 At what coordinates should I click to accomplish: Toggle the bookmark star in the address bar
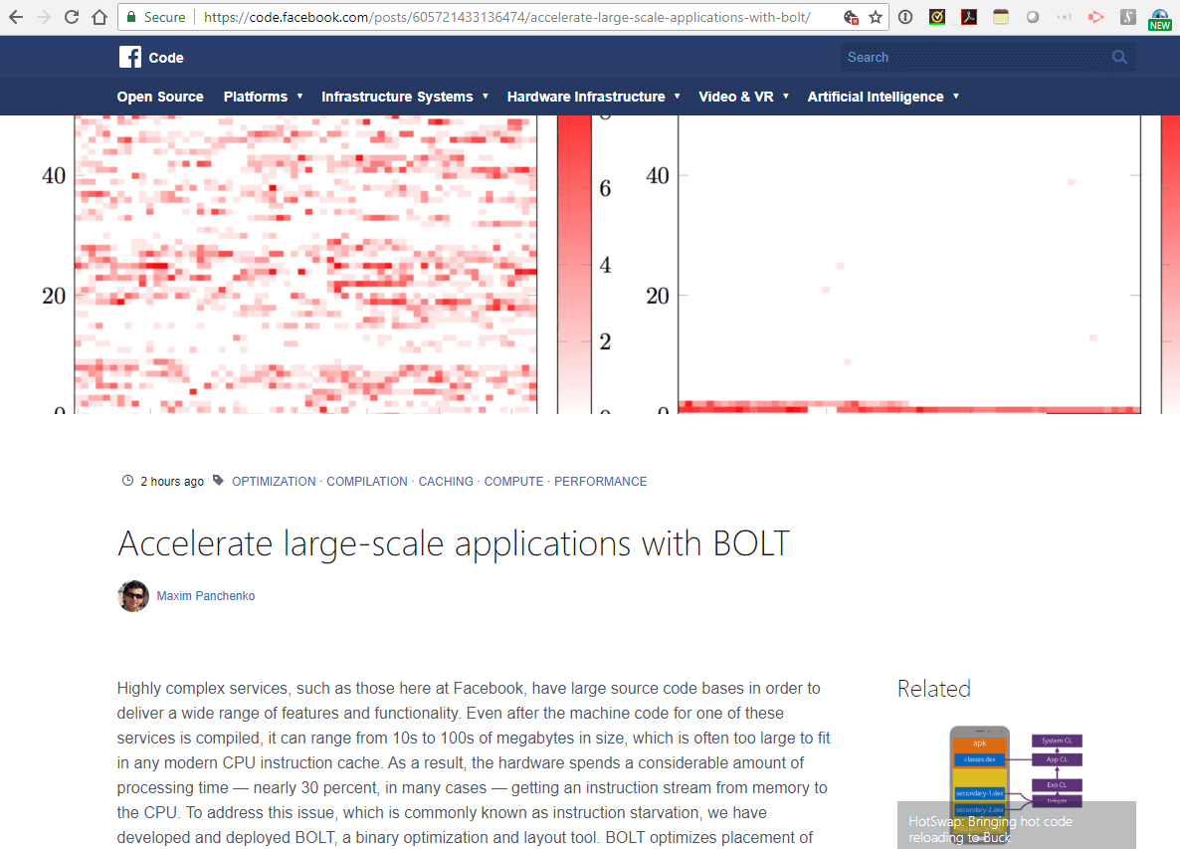click(x=873, y=17)
